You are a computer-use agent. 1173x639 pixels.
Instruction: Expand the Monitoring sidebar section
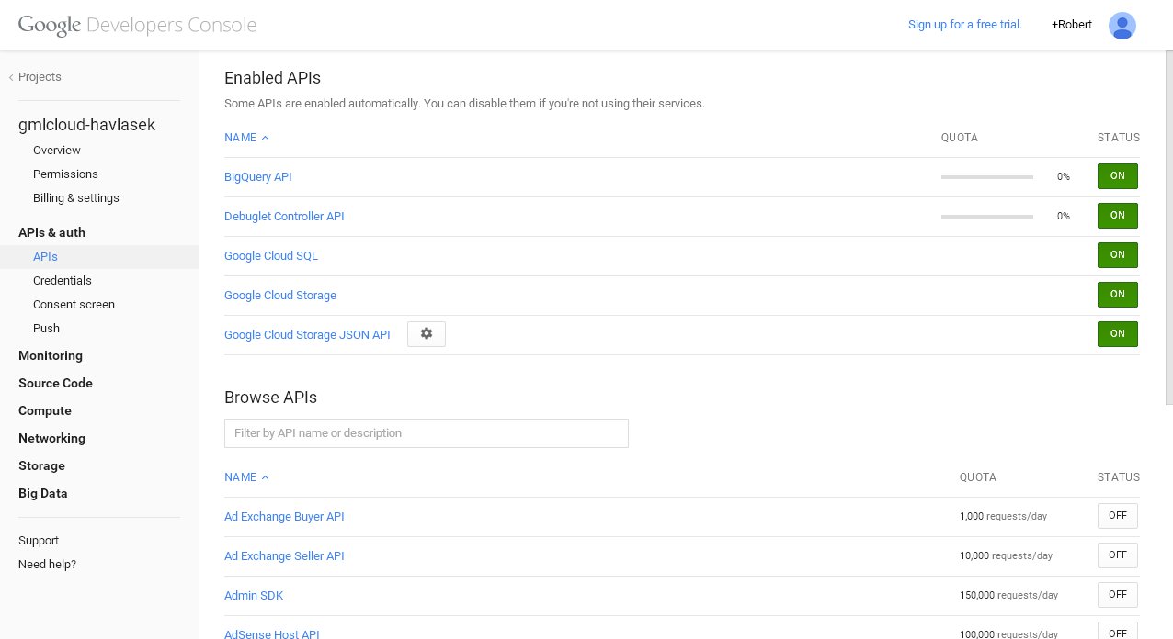pyautogui.click(x=51, y=355)
